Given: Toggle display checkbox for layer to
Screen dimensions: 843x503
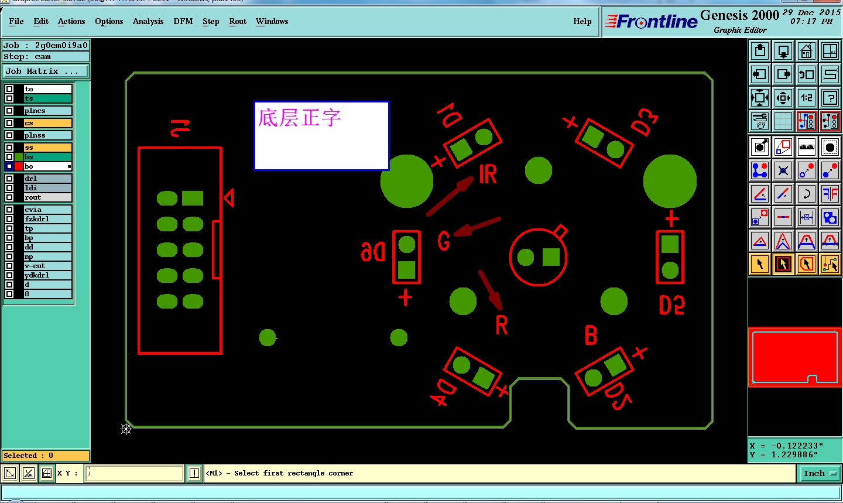Looking at the screenshot, I should point(9,89).
